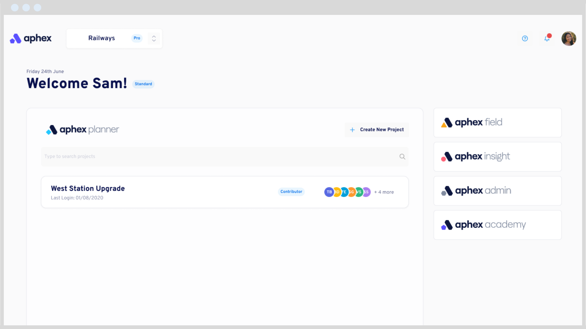Click the Contributor role badge

point(291,192)
